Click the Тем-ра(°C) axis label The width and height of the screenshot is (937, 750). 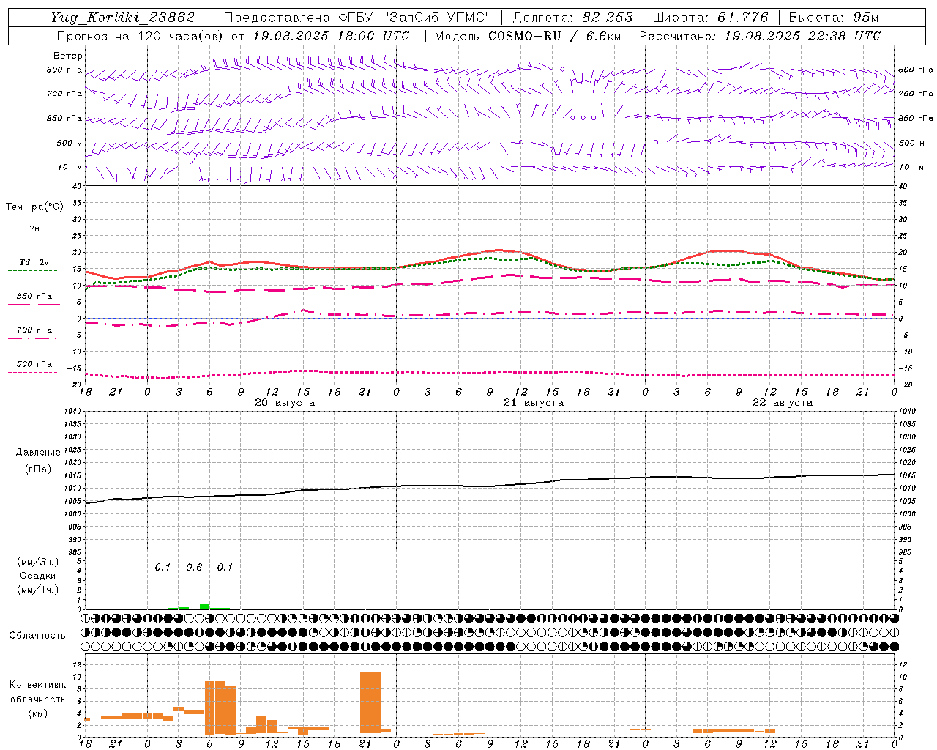(34, 207)
